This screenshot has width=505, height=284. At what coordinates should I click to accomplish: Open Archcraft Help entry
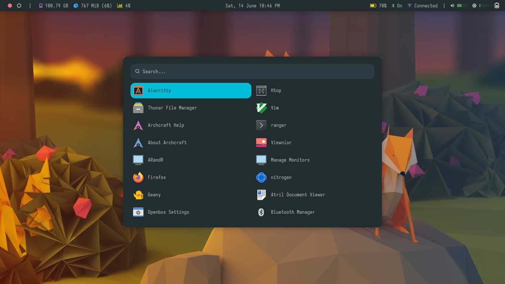pos(191,125)
